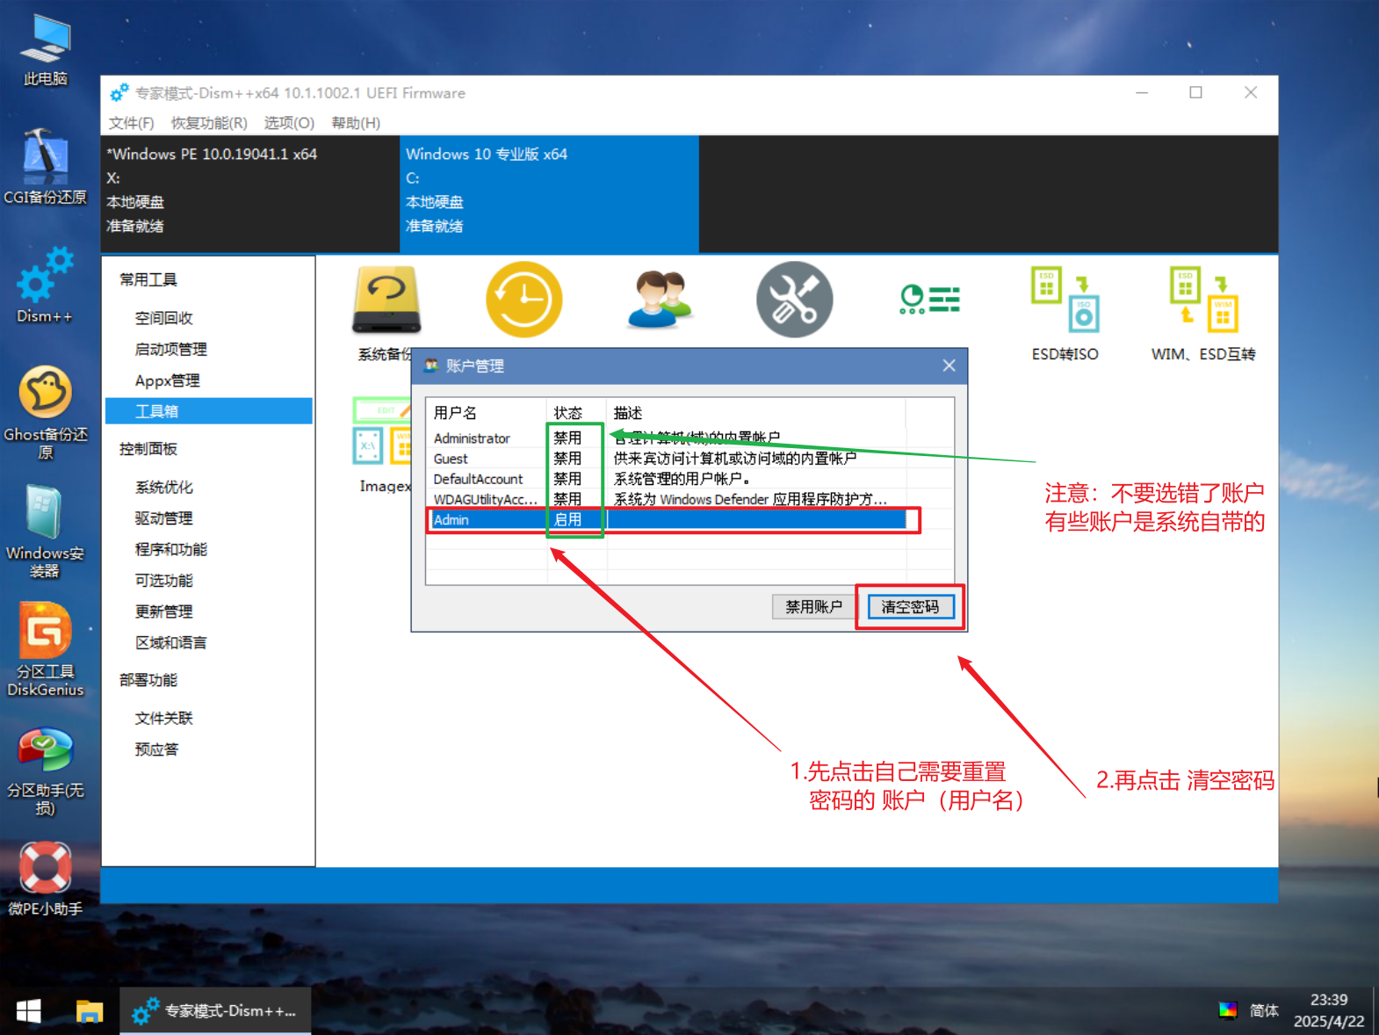Click the yellow clock system restore icon
The width and height of the screenshot is (1379, 1035).
coord(523,300)
